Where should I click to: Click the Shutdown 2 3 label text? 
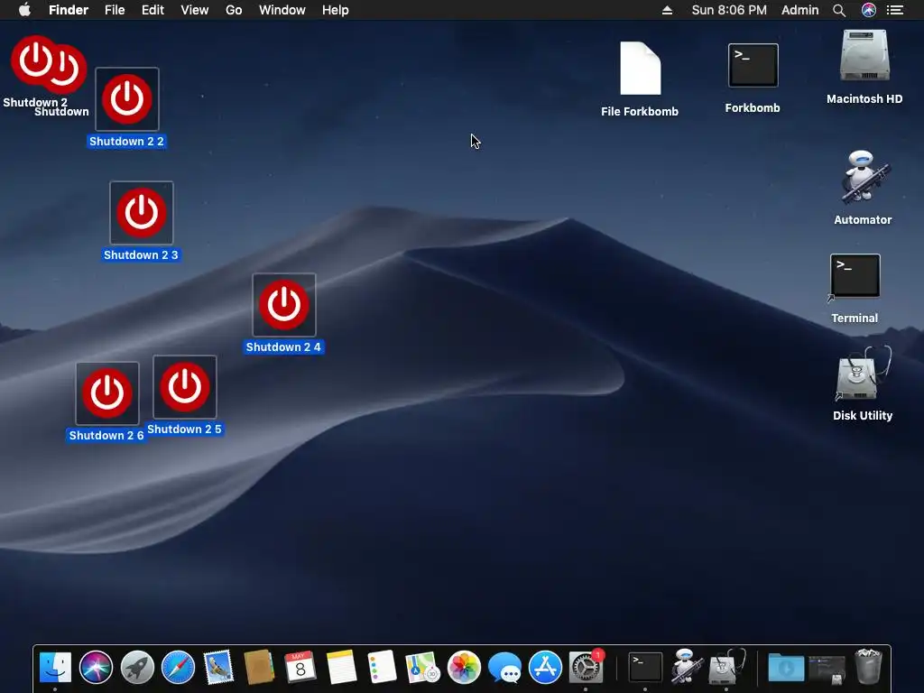pyautogui.click(x=141, y=255)
